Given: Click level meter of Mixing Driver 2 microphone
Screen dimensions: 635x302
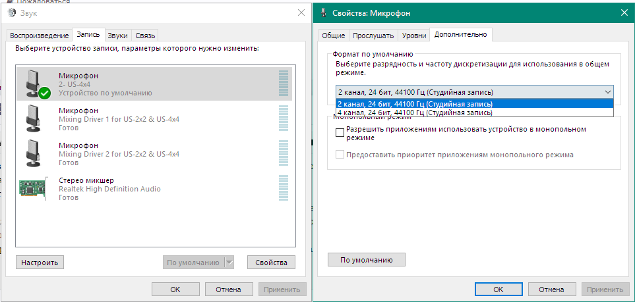Looking at the screenshot, I should coord(284,153).
